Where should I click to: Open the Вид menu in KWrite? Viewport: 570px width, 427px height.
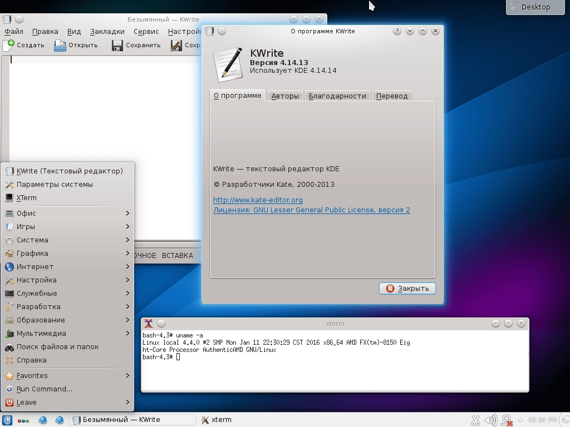click(74, 32)
